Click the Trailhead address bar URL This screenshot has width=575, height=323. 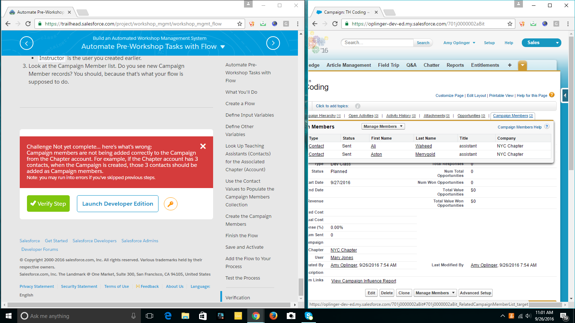(x=133, y=24)
